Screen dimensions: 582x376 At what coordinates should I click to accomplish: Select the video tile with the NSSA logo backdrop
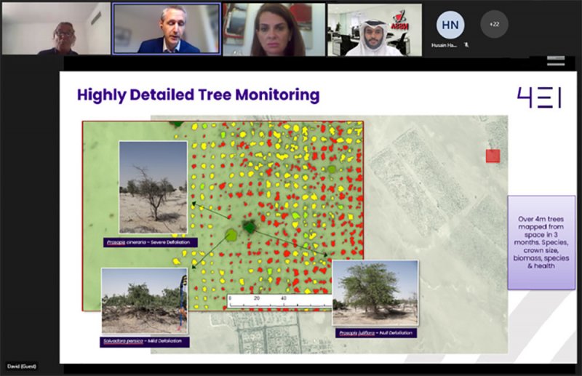coord(375,30)
